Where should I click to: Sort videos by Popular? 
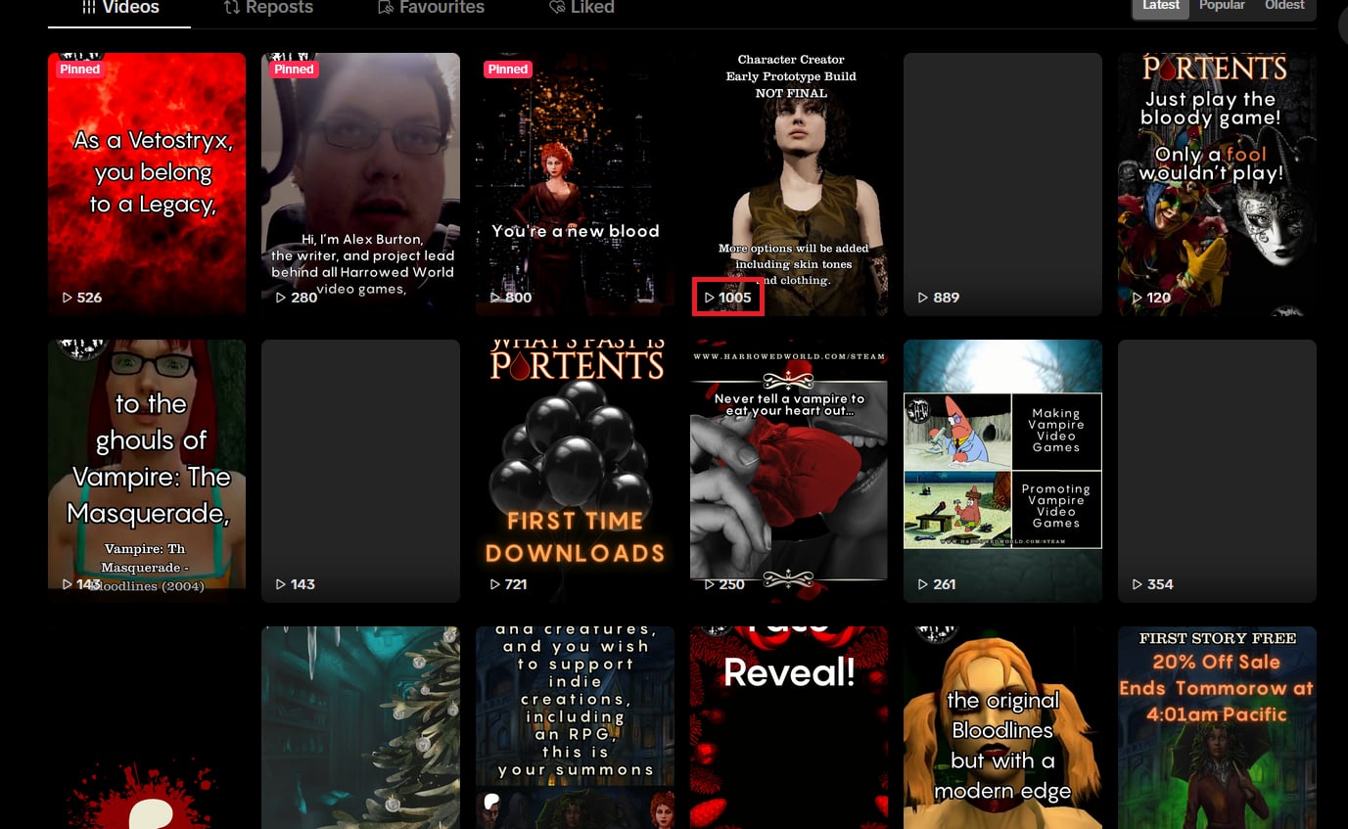pos(1222,6)
